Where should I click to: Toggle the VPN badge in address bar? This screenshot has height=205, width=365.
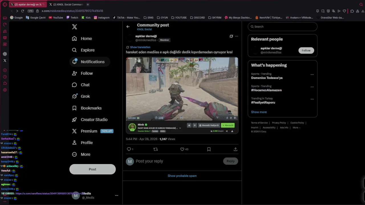[x=31, y=11]
